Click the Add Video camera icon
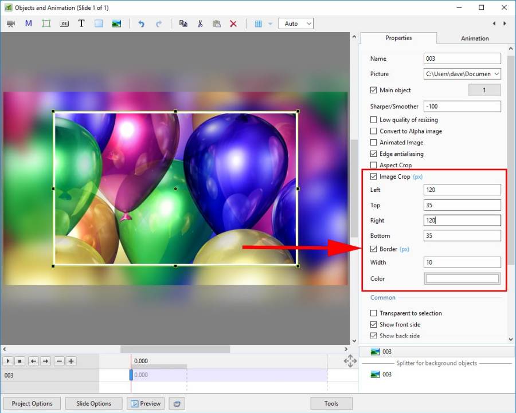Viewport: 516px width, 413px height. click(x=11, y=23)
